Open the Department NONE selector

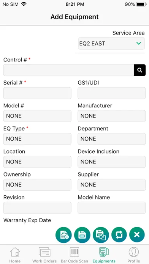[x=111, y=139]
